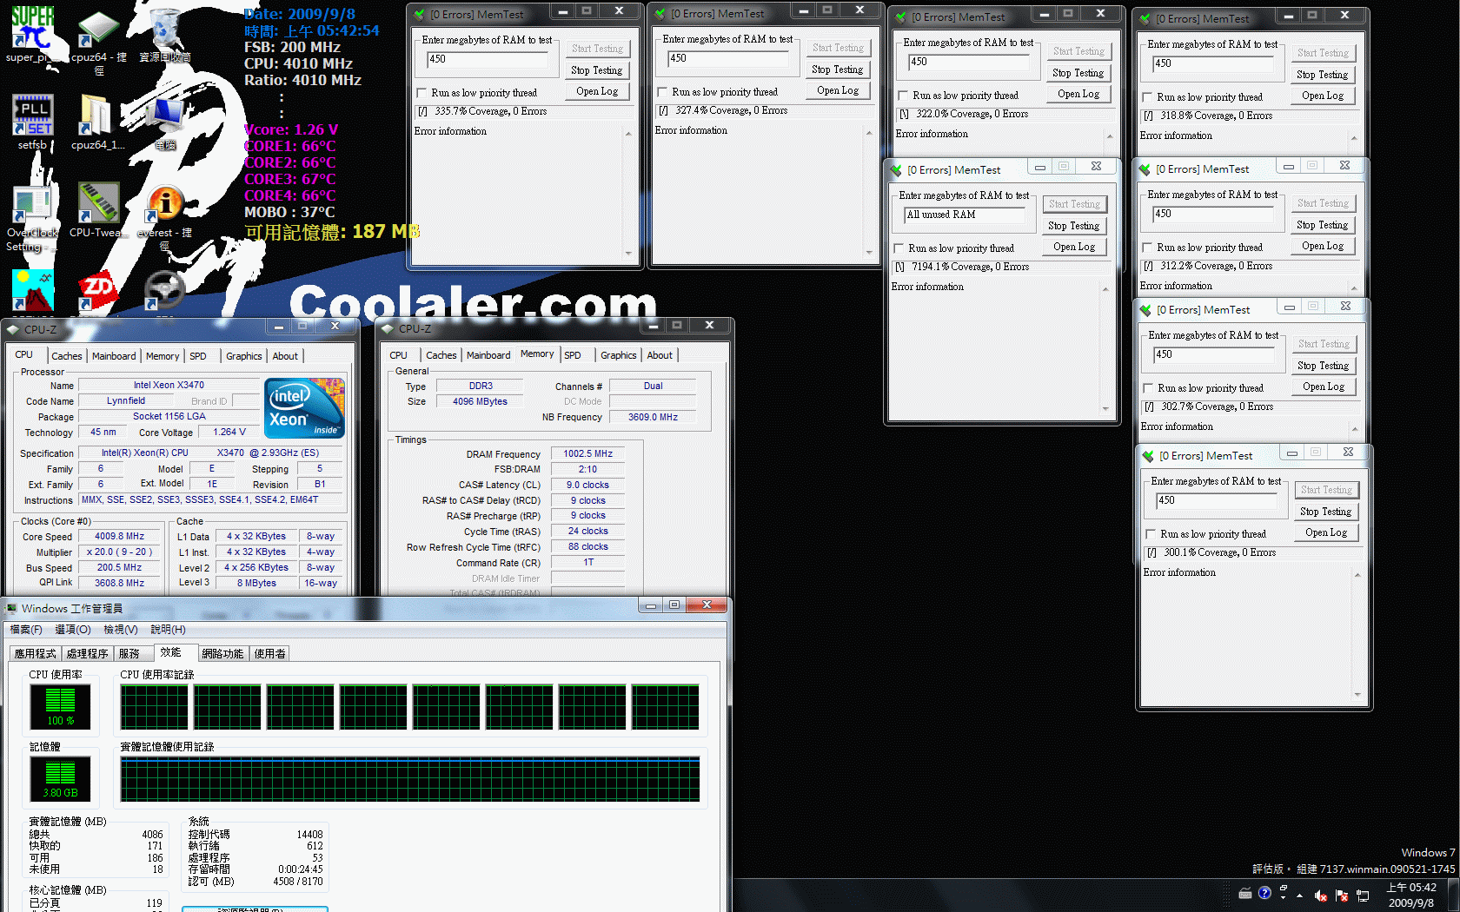Click the memory 3.80 GB meter
The height and width of the screenshot is (912, 1460).
tap(60, 778)
